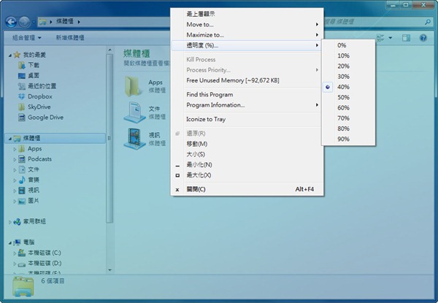Click the navigation pane scroll down arrow
This screenshot has width=438, height=303.
coord(109,270)
